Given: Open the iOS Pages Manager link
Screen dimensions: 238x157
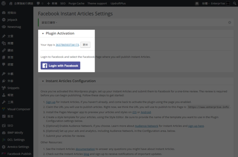Looking at the screenshot, I should tap(134, 112).
